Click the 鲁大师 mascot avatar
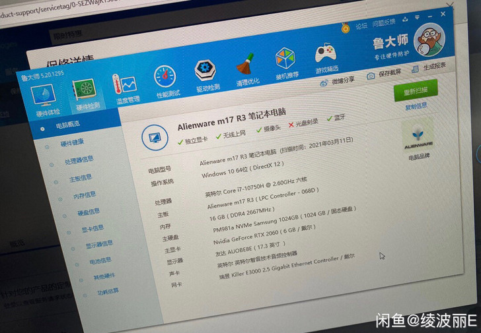This screenshot has height=333, width=481. pos(429,40)
